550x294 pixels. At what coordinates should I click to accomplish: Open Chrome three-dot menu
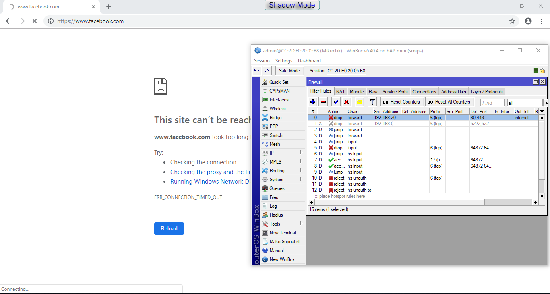542,21
